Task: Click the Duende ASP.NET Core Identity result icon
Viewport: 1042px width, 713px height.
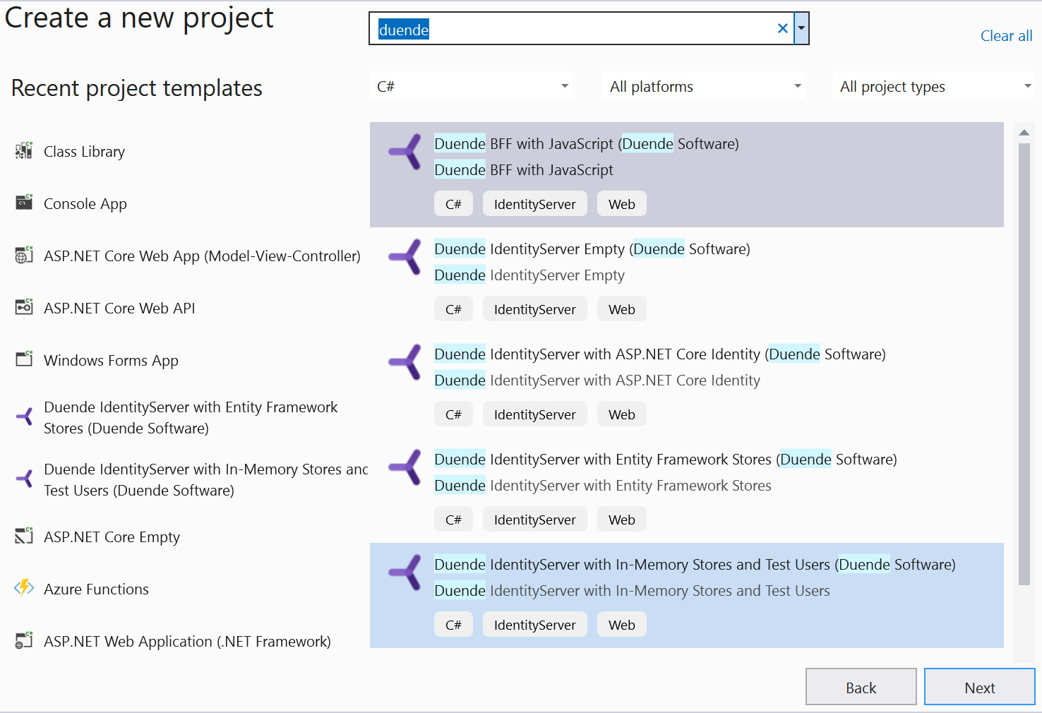Action: (405, 362)
